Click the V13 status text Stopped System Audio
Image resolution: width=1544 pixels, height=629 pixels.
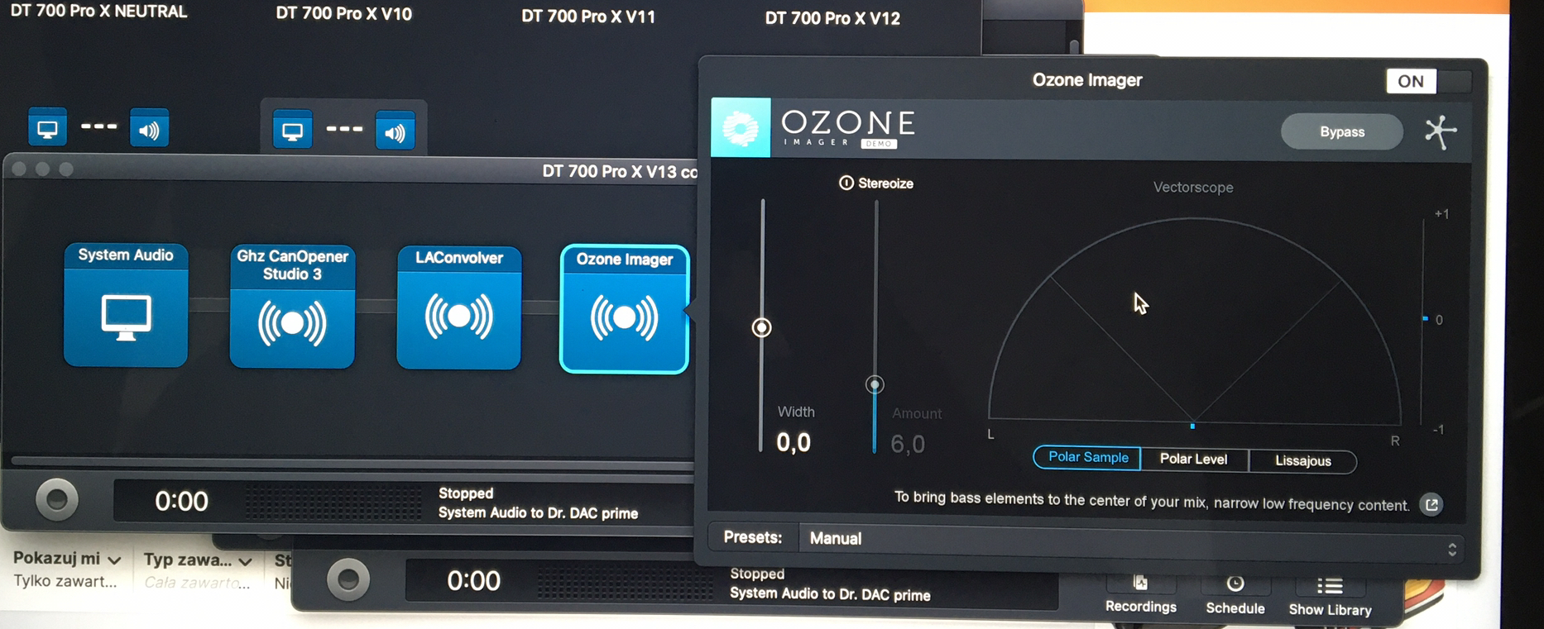(538, 503)
